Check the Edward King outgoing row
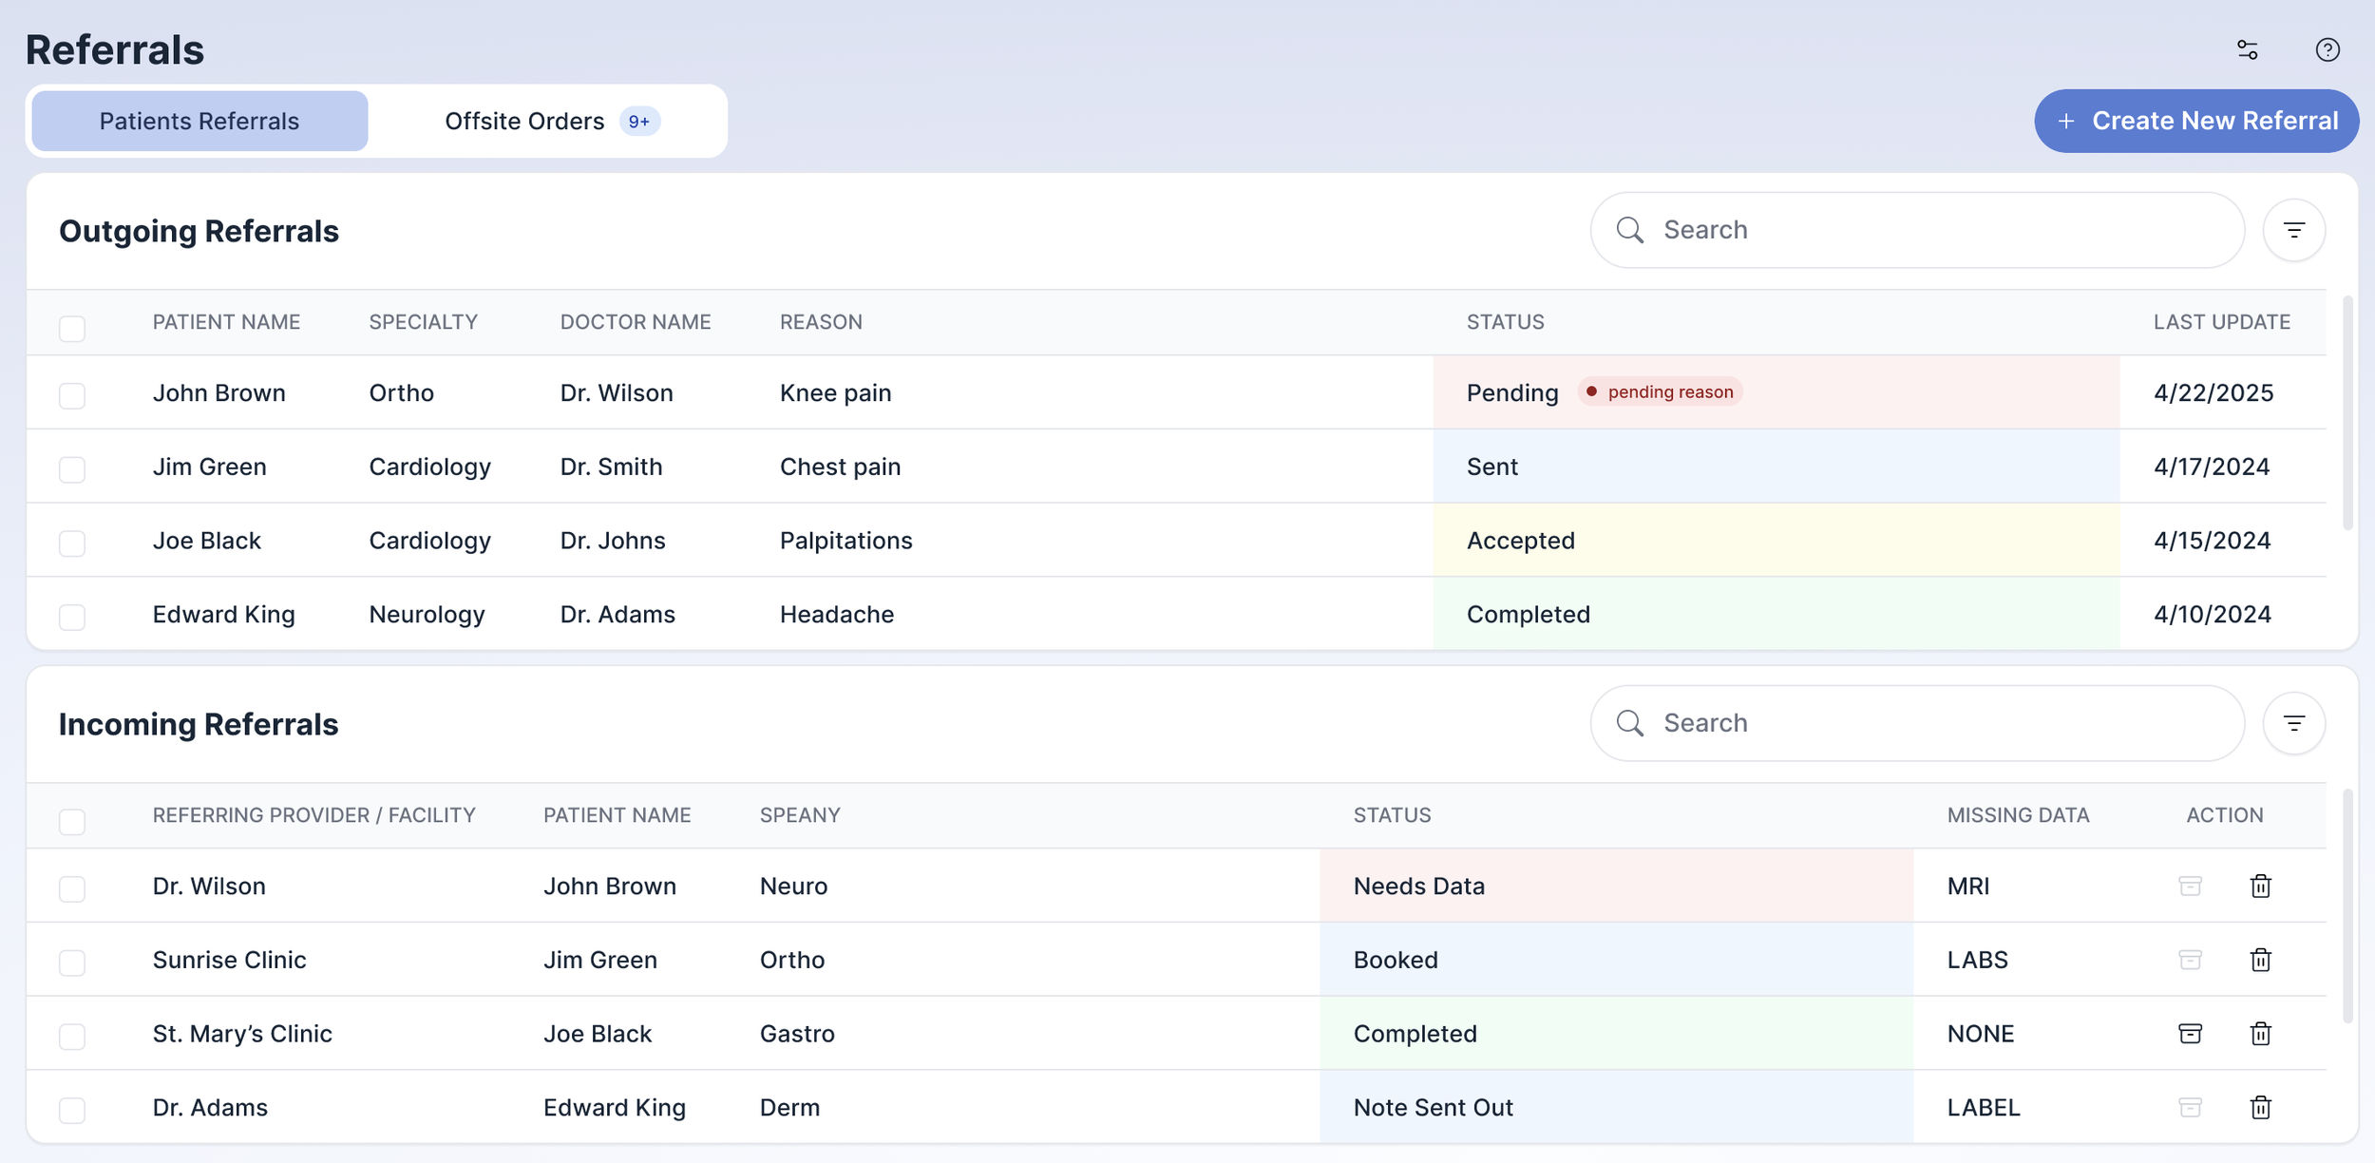2375x1163 pixels. click(72, 617)
